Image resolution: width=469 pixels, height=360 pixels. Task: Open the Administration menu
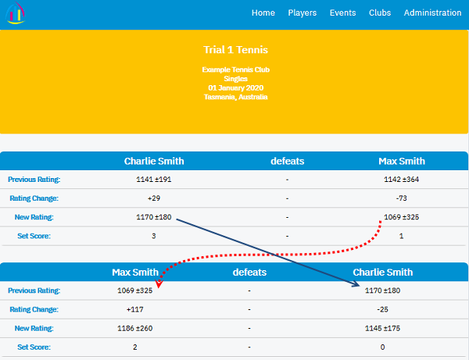pyautogui.click(x=432, y=13)
